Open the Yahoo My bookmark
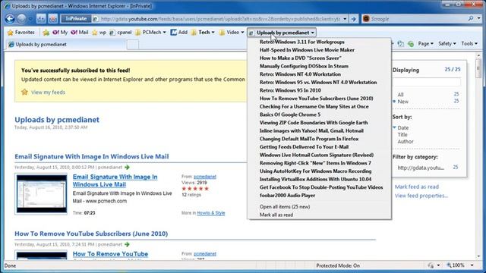 [60, 32]
